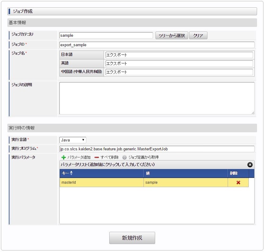Click the 中国語 job name field
Image resolution: width=265 pixels, height=252 pixels.
[x=179, y=72]
